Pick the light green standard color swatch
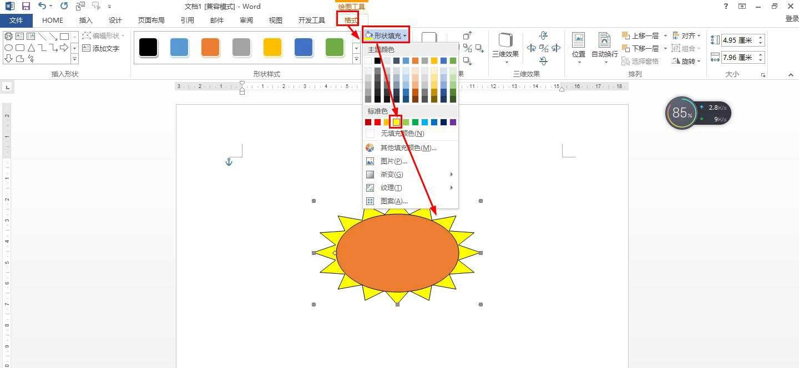Screen dimensions: 799x368 [406, 122]
